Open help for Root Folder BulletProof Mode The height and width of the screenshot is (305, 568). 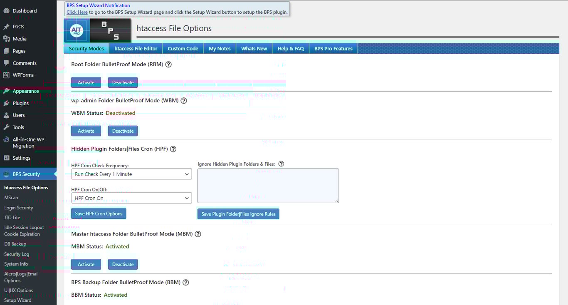168,64
